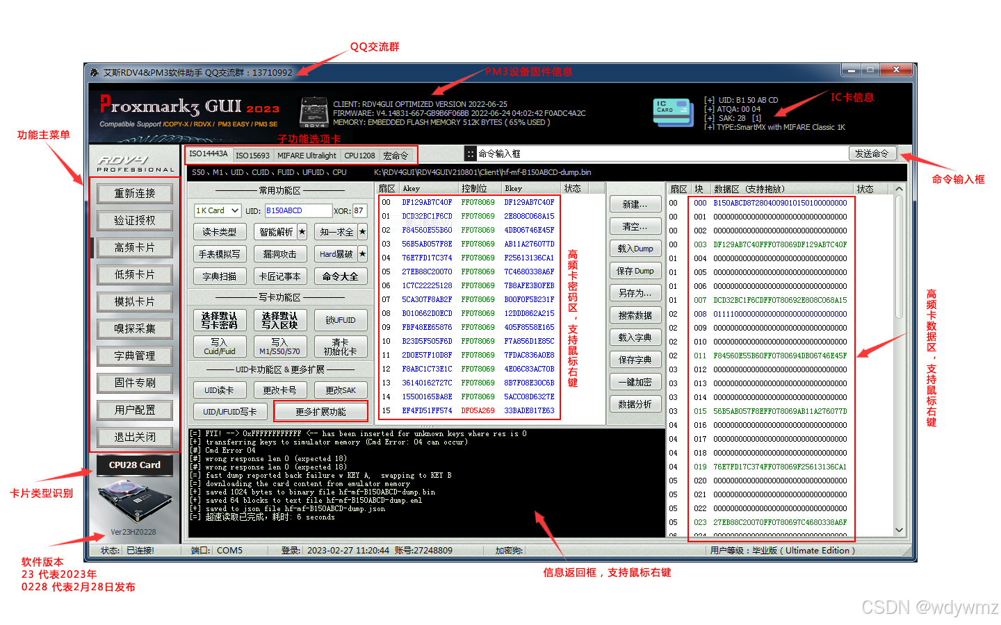
Task: Open the 低频卡片 menu
Action: [135, 274]
